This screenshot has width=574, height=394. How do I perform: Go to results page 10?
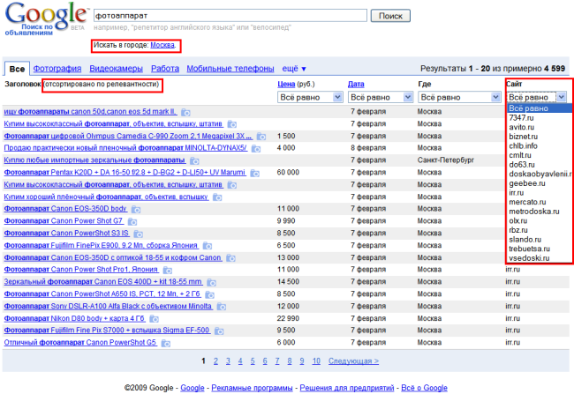click(x=316, y=361)
